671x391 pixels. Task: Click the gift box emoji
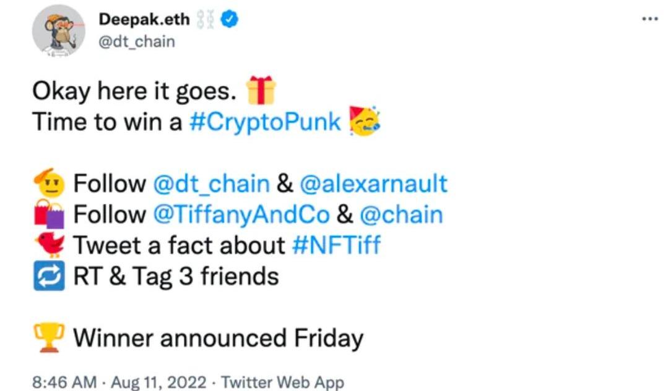tap(261, 90)
